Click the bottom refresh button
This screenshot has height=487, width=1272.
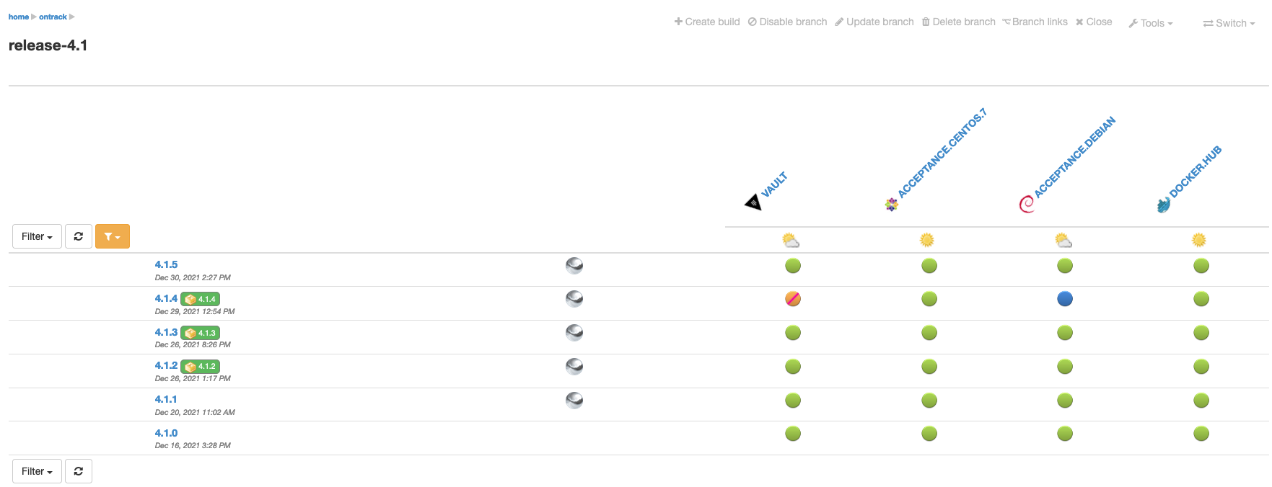[x=79, y=471]
